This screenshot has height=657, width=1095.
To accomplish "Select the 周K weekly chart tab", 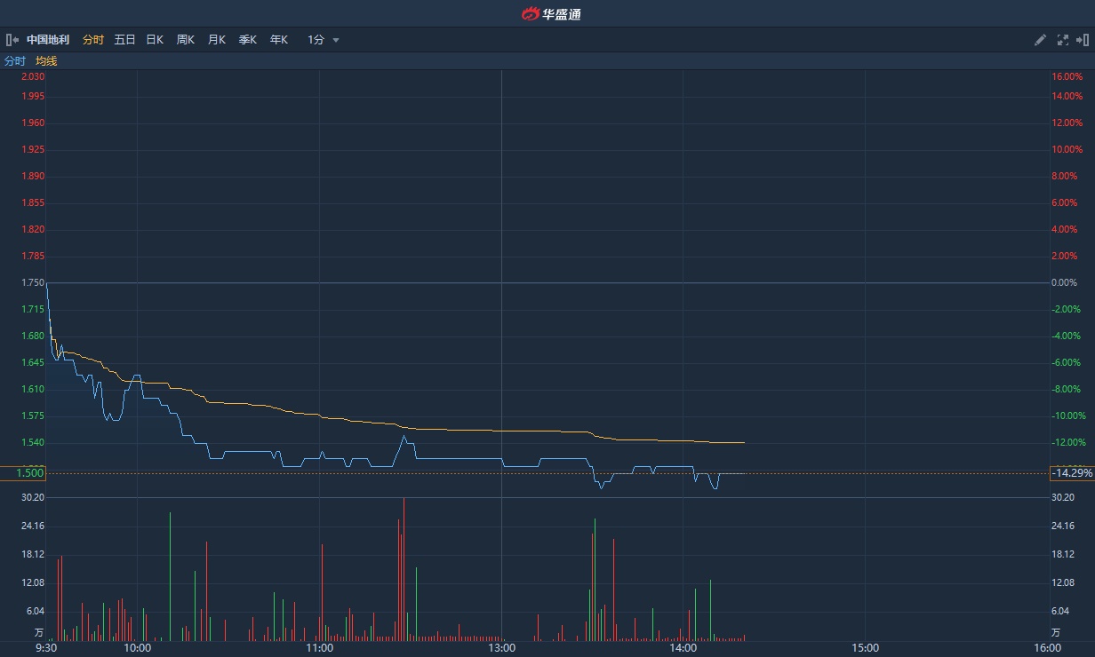I will coord(185,40).
